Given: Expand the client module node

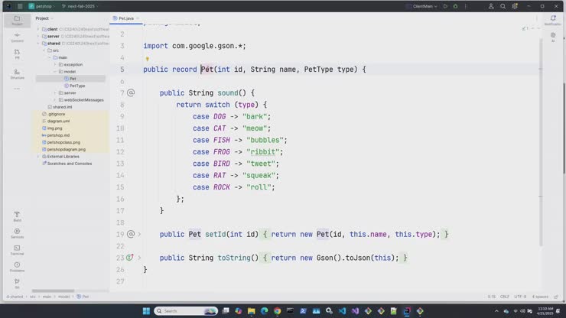Looking at the screenshot, I should point(38,29).
